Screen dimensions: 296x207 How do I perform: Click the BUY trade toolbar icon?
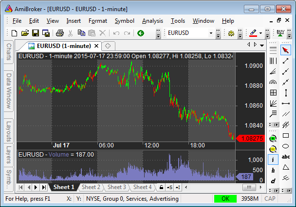click(x=280, y=33)
